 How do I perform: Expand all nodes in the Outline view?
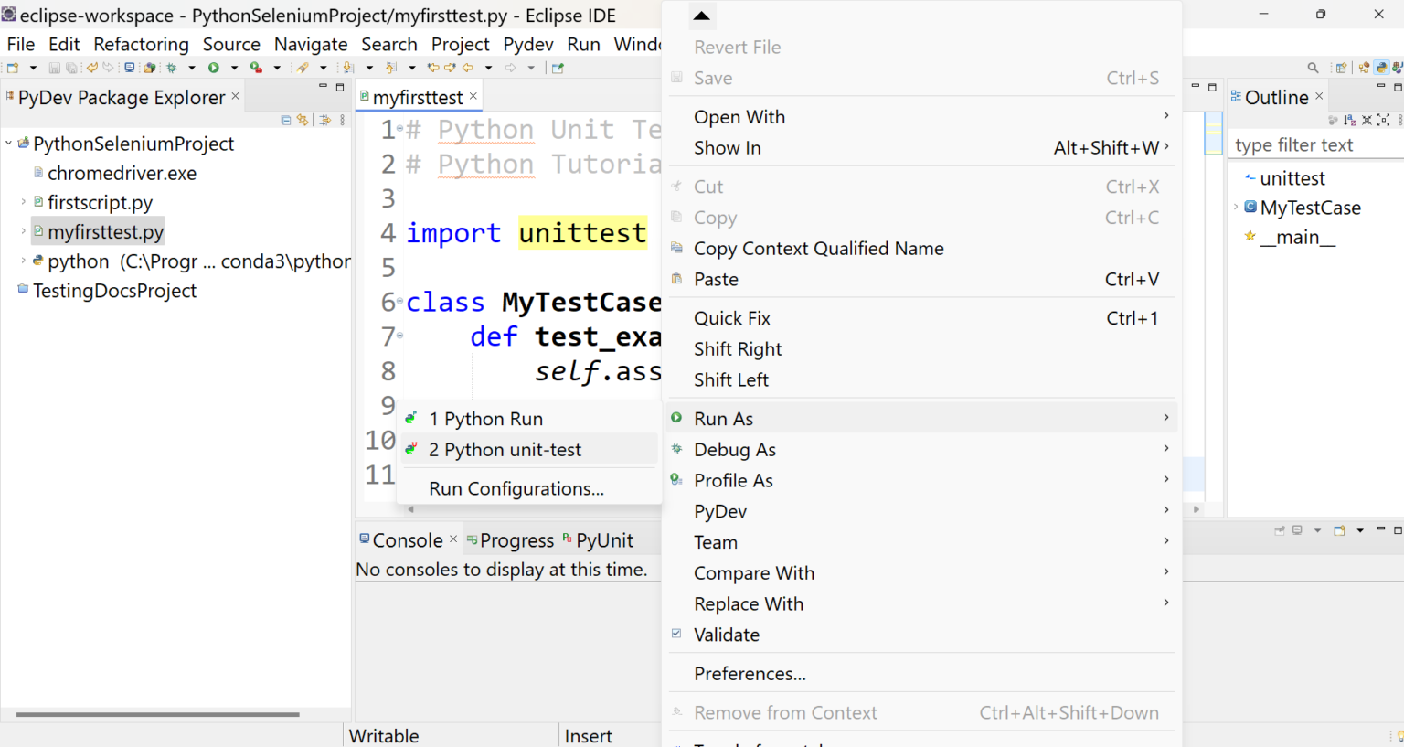pyautogui.click(x=1384, y=120)
